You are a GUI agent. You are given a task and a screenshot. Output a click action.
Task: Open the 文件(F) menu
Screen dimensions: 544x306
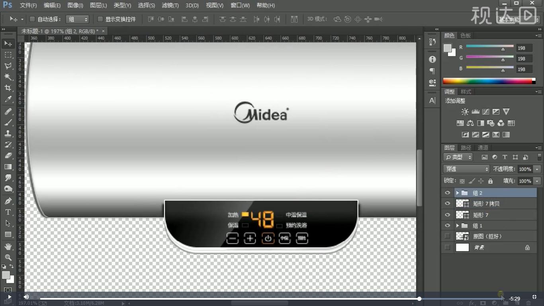click(x=28, y=6)
